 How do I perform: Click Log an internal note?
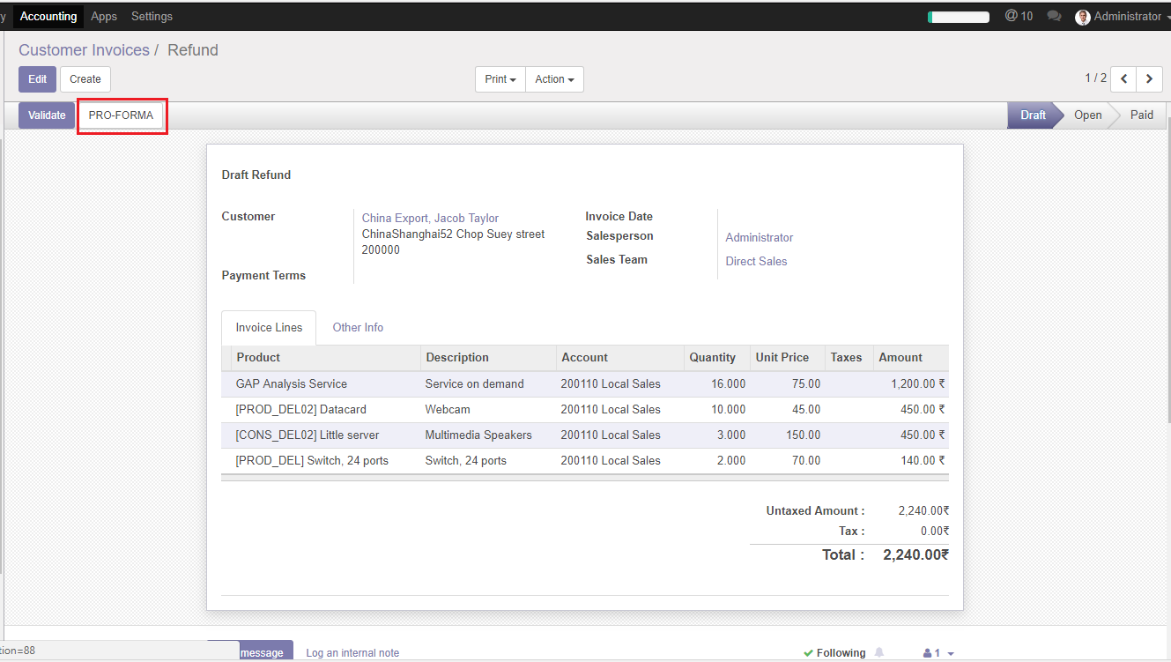point(352,652)
